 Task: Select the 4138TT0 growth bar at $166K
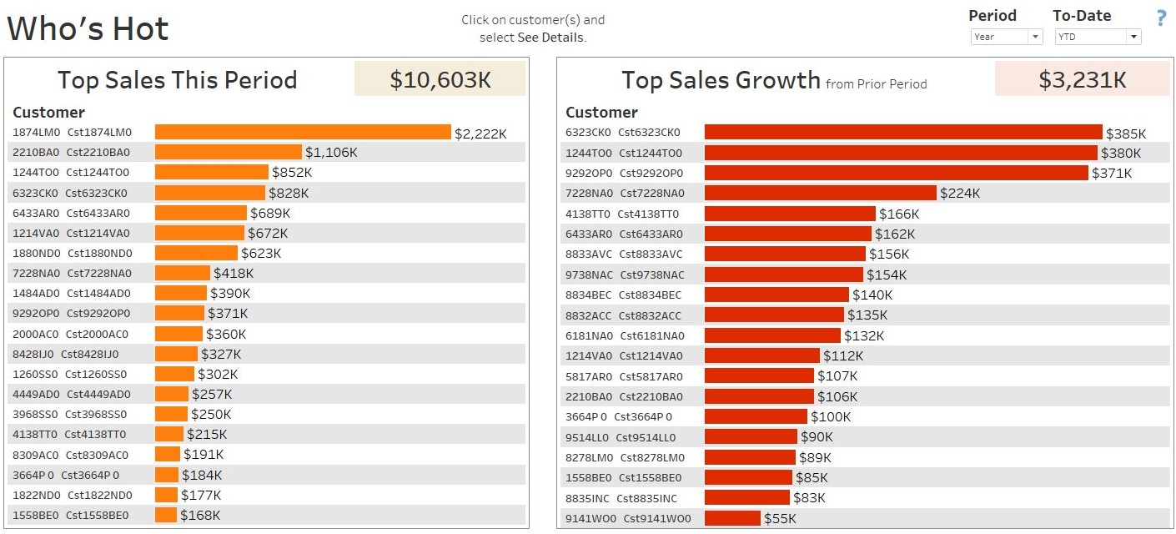[790, 214]
